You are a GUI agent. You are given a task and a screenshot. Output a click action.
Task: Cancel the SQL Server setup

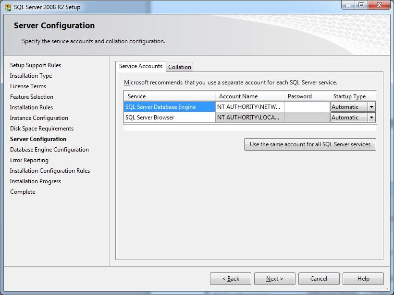click(x=319, y=279)
